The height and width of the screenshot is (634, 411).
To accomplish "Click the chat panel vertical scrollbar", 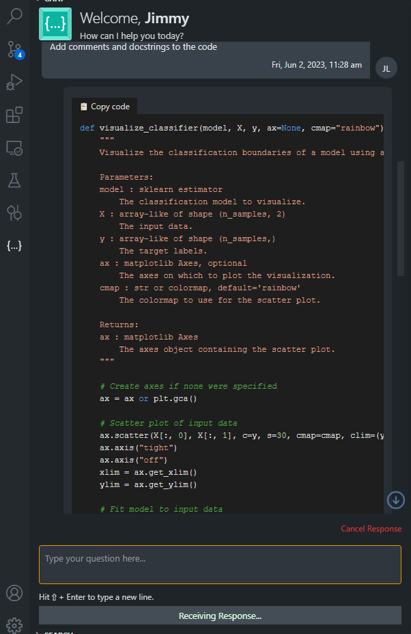I will [x=401, y=219].
